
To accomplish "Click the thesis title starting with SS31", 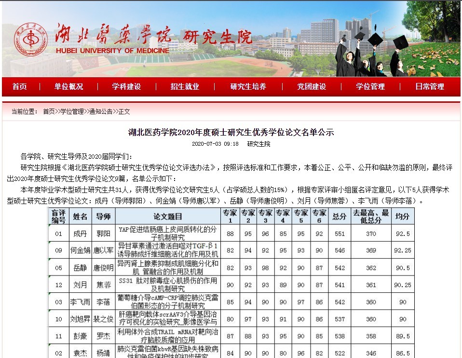I will click(168, 285).
